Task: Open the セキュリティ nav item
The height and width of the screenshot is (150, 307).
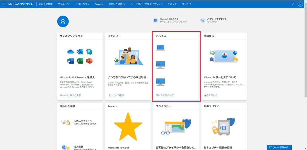Action: coord(83,4)
